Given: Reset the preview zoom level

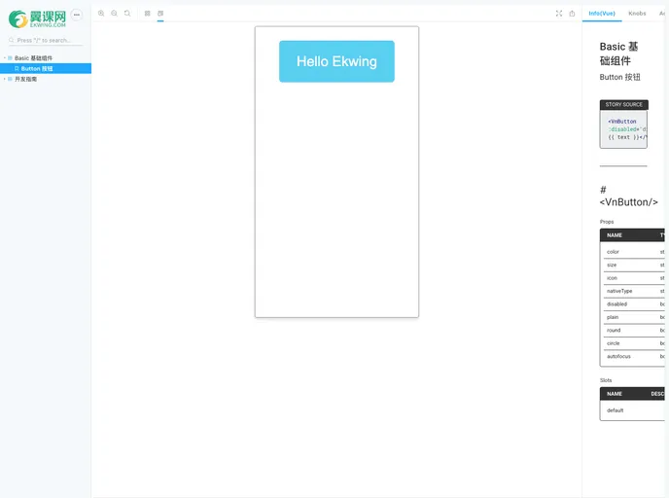Looking at the screenshot, I should (127, 14).
